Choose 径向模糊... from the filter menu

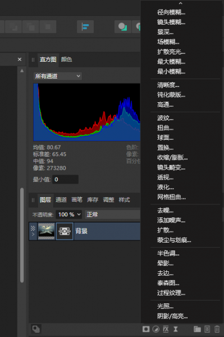[x=171, y=12]
